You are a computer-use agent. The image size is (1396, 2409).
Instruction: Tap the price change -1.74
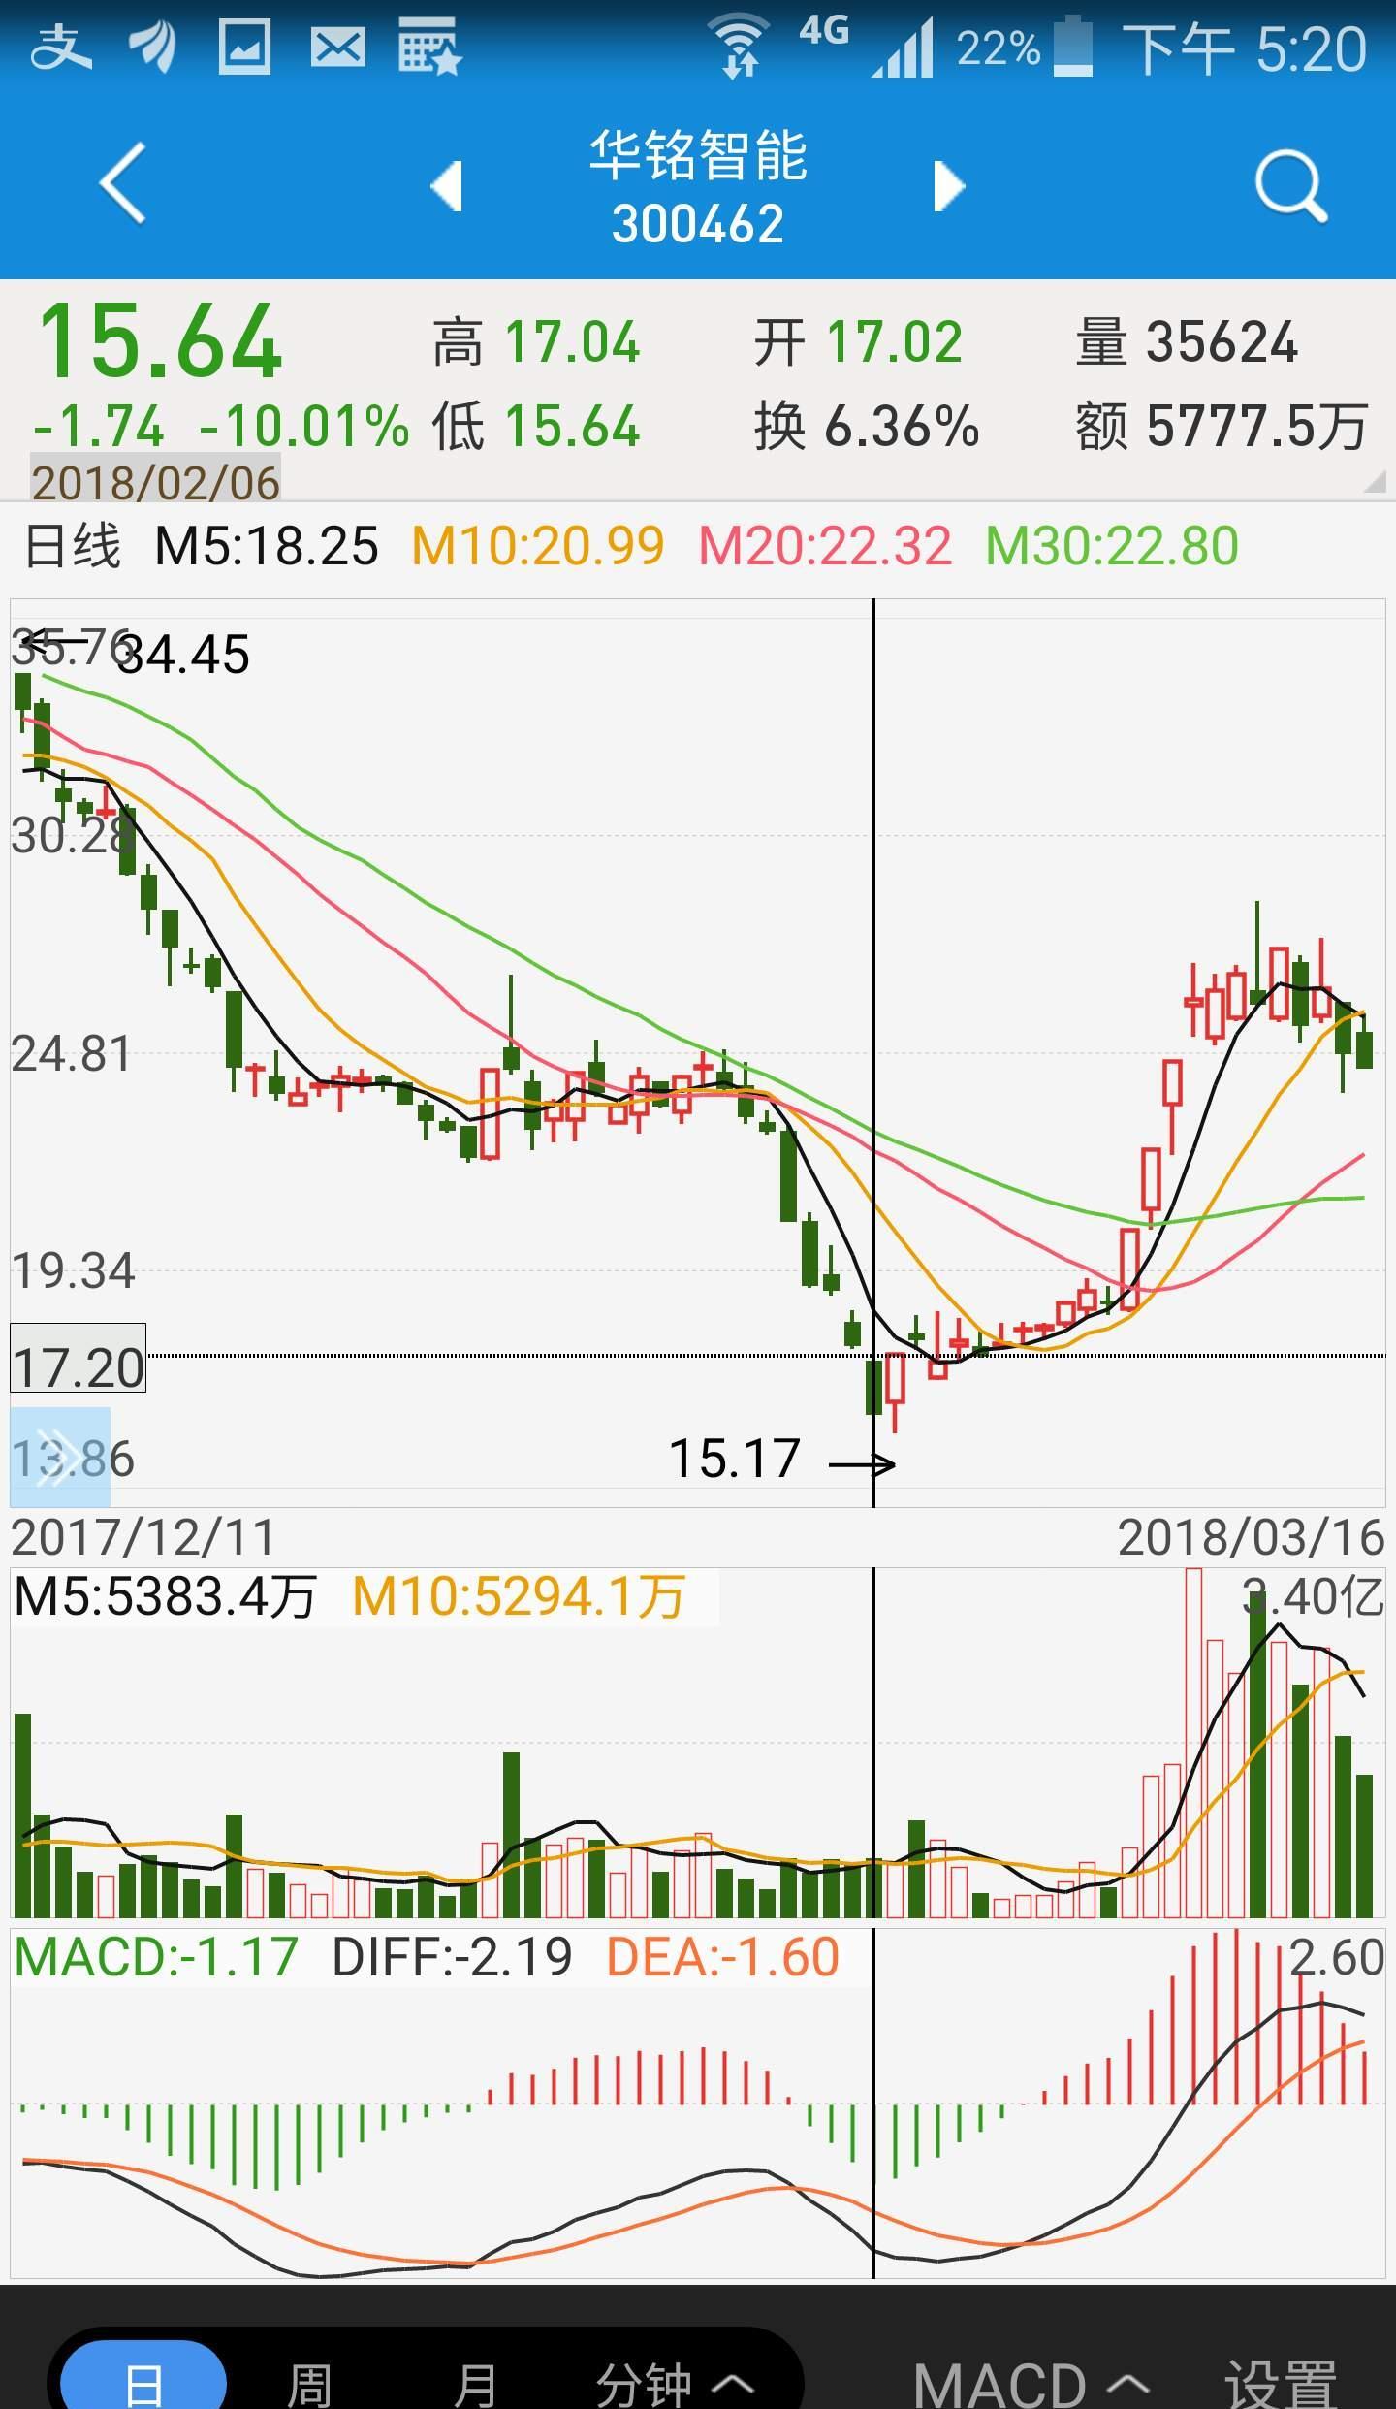(99, 427)
